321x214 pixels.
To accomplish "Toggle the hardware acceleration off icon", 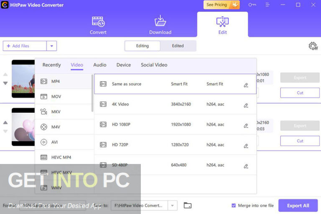I will click(313, 46).
